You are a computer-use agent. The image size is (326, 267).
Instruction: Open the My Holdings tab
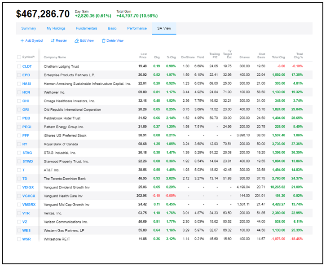pos(56,28)
